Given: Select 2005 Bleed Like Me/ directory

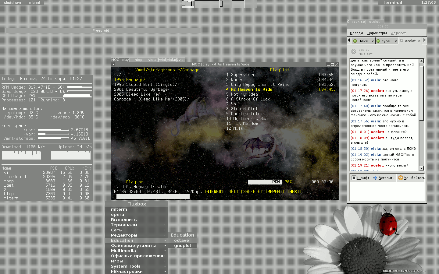Looking at the screenshot, I should (x=137, y=94).
